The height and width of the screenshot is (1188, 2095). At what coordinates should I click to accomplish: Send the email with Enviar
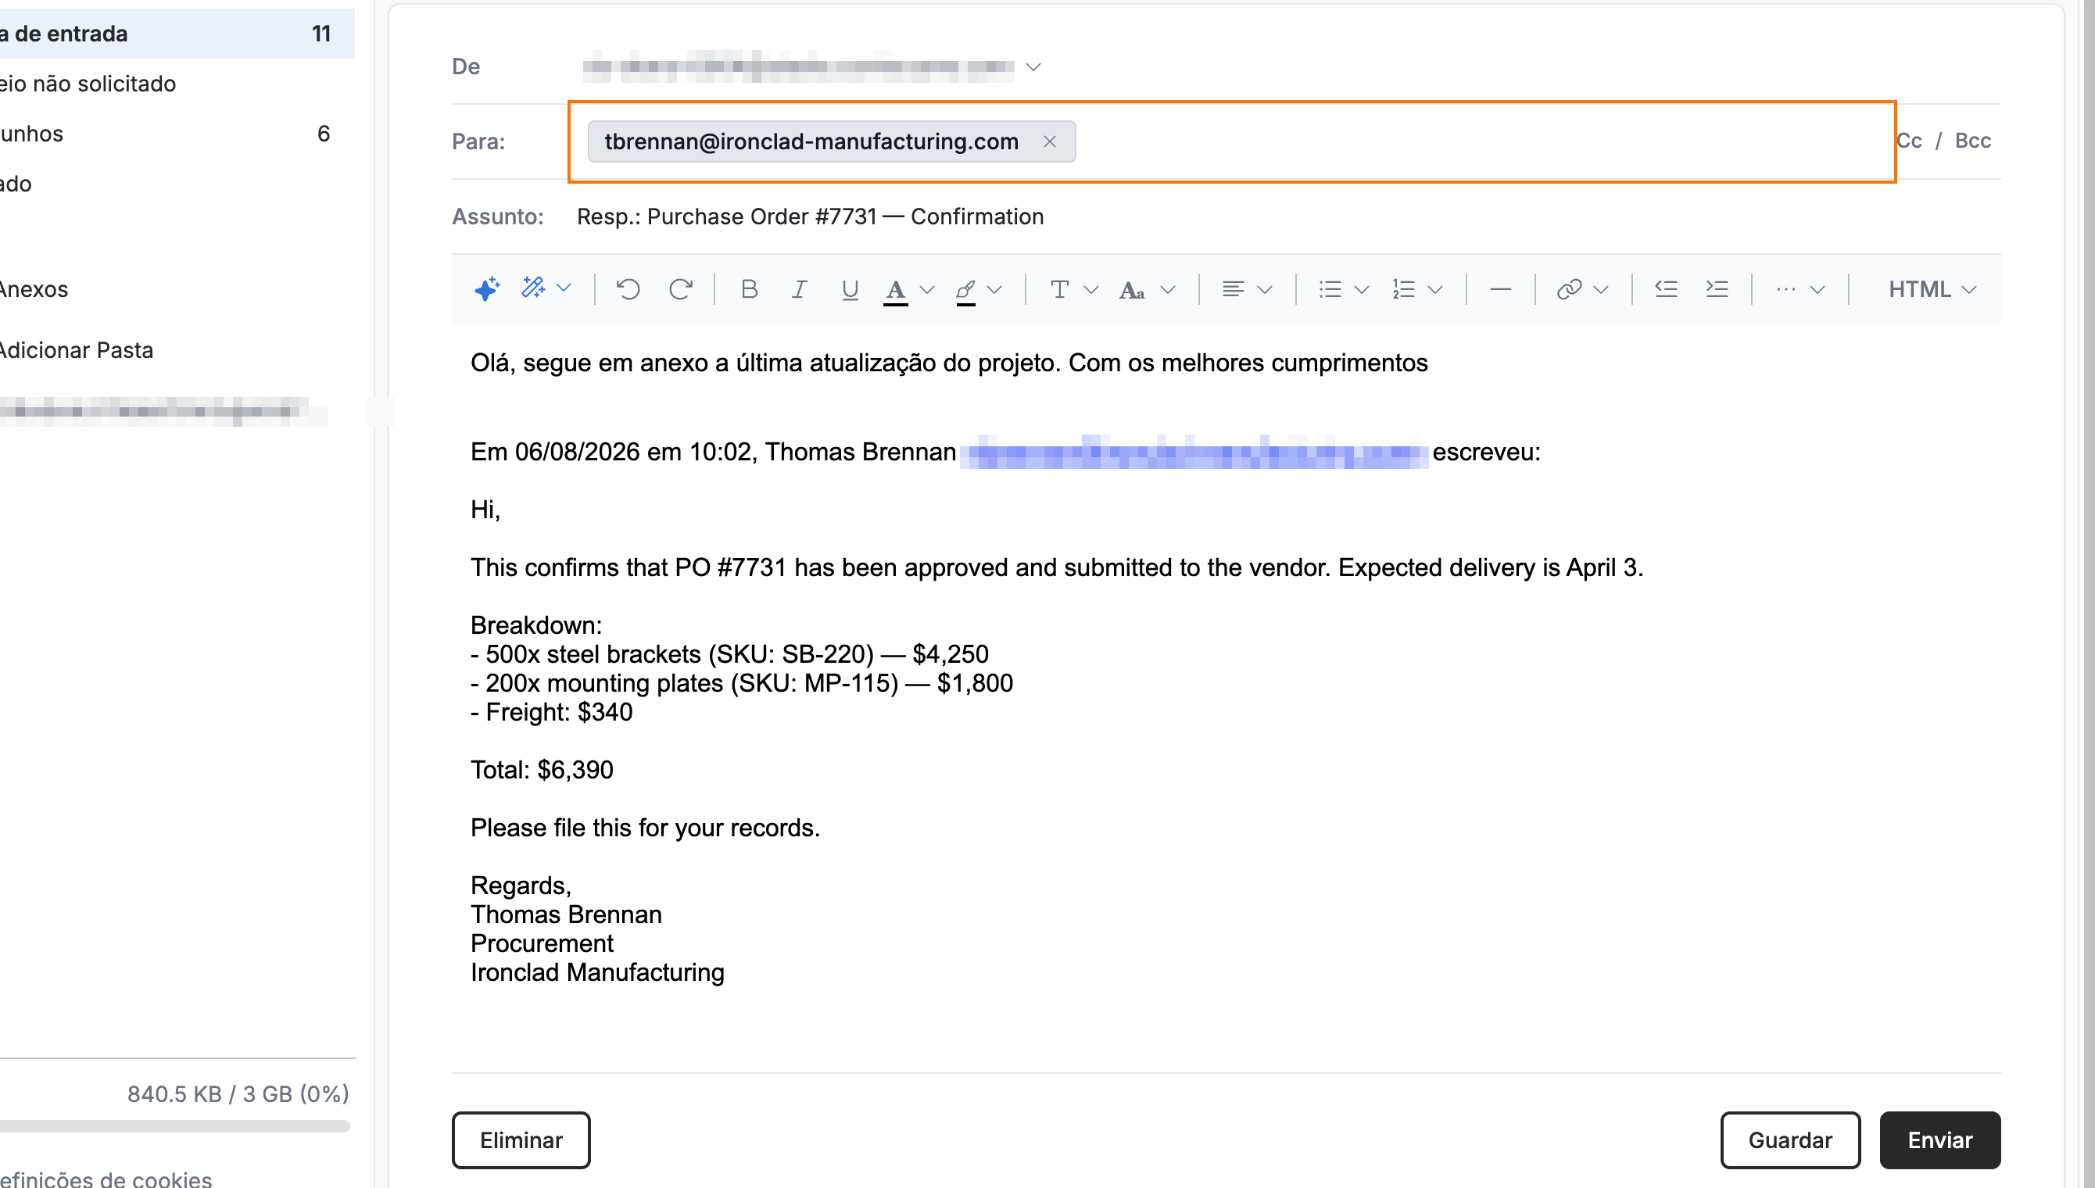coord(1939,1139)
